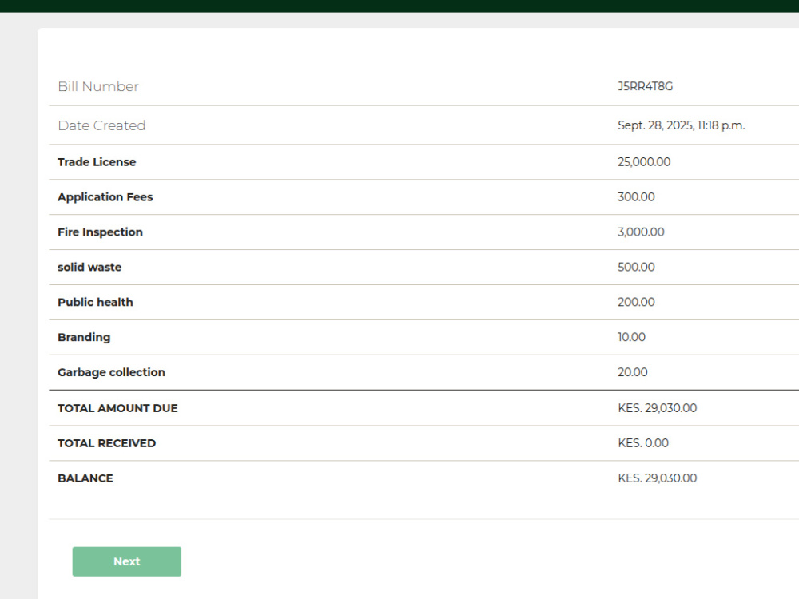Select the 25,000.00 trade license amount
This screenshot has height=599, width=799.
pos(644,162)
